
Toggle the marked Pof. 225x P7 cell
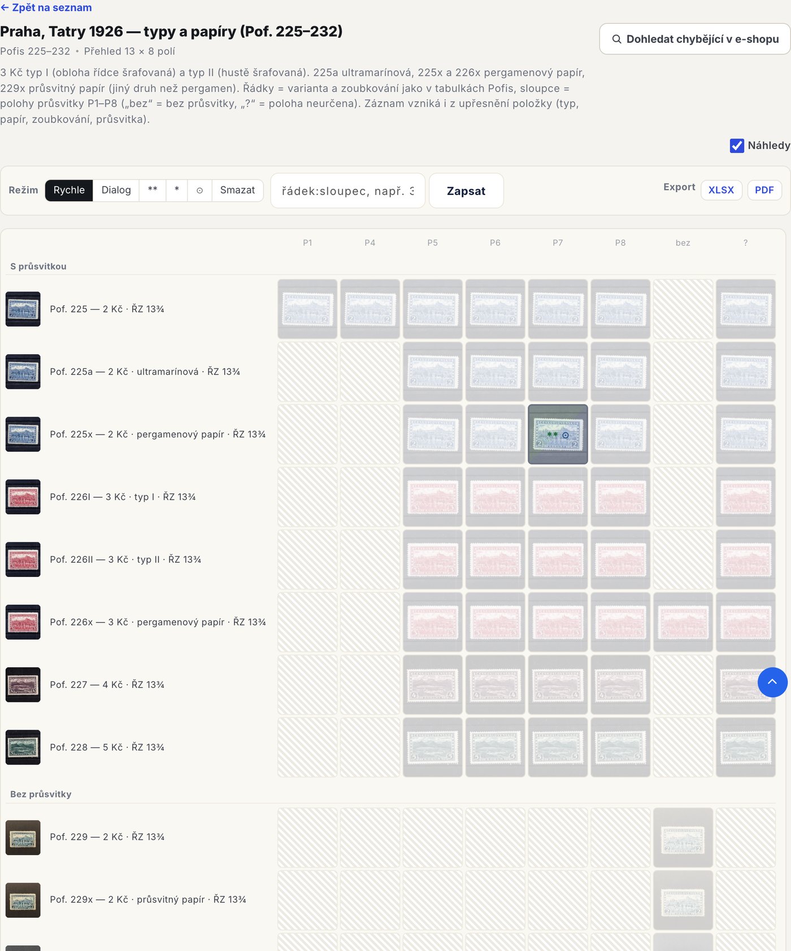point(558,434)
